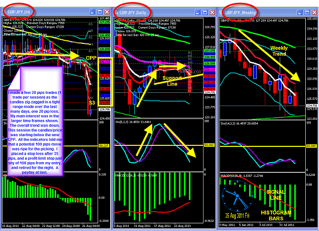Viewport: 319px width, 231px height.
Task: Click the green 127.295 pivot label in H4 window
Action: click(x=104, y=22)
